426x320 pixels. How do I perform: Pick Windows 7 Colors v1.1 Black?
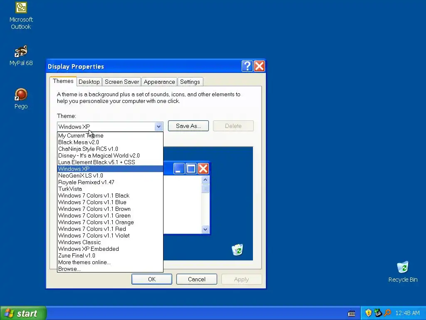[x=110, y=195]
